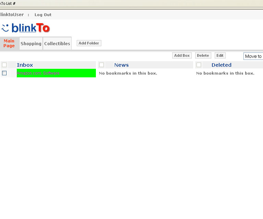Check the Inbox box header checkbox
The image size is (263, 219).
[4, 65]
